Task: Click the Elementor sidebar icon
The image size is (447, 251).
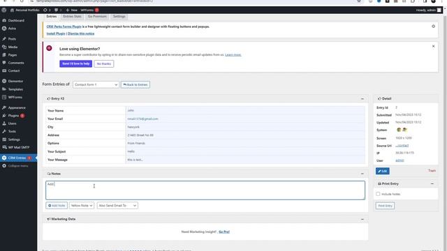Action: pyautogui.click(x=4, y=81)
